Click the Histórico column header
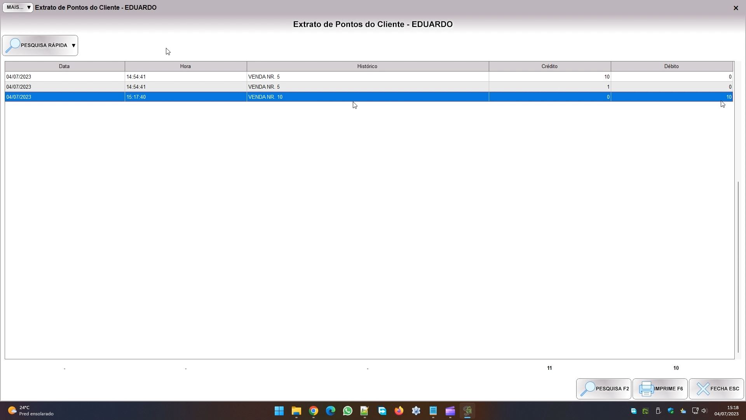This screenshot has height=420, width=746. pos(368,66)
